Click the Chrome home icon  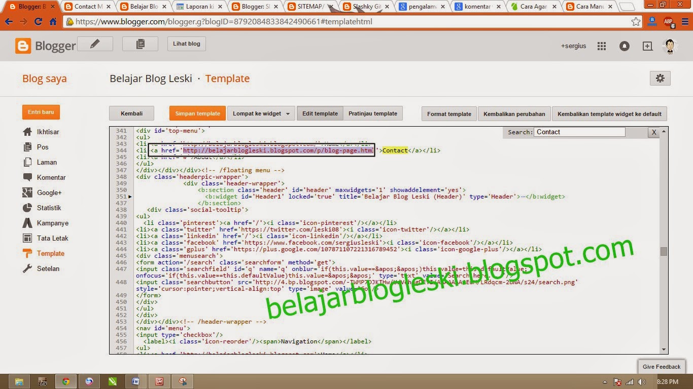point(53,22)
